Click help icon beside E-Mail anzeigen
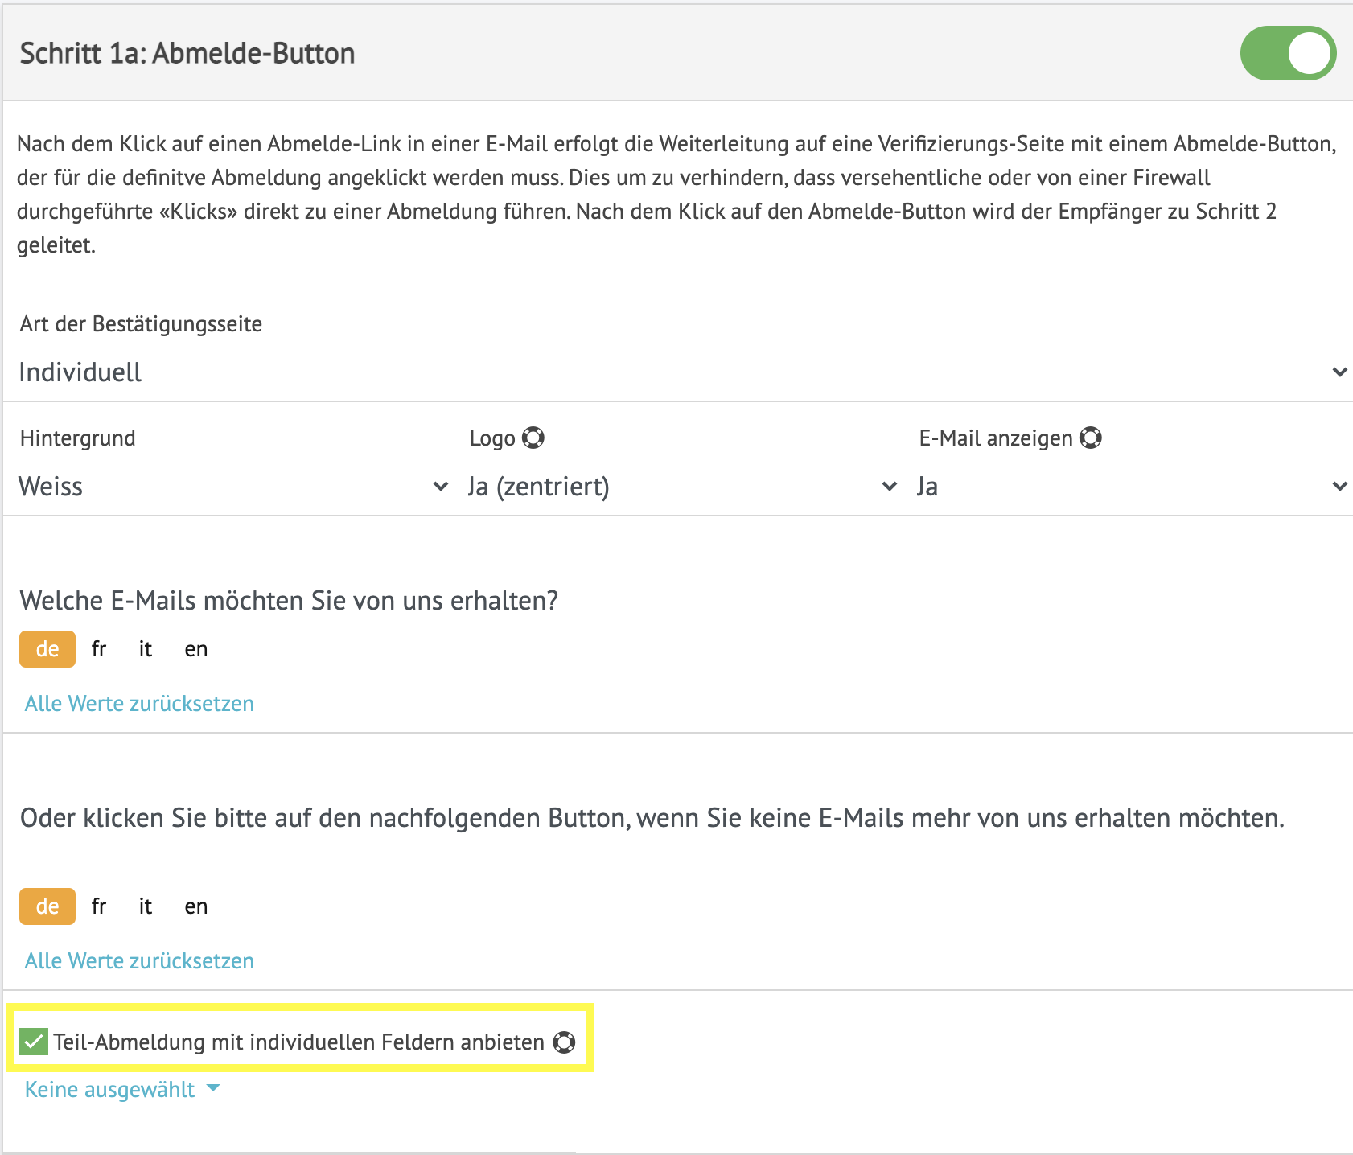 coord(1090,438)
